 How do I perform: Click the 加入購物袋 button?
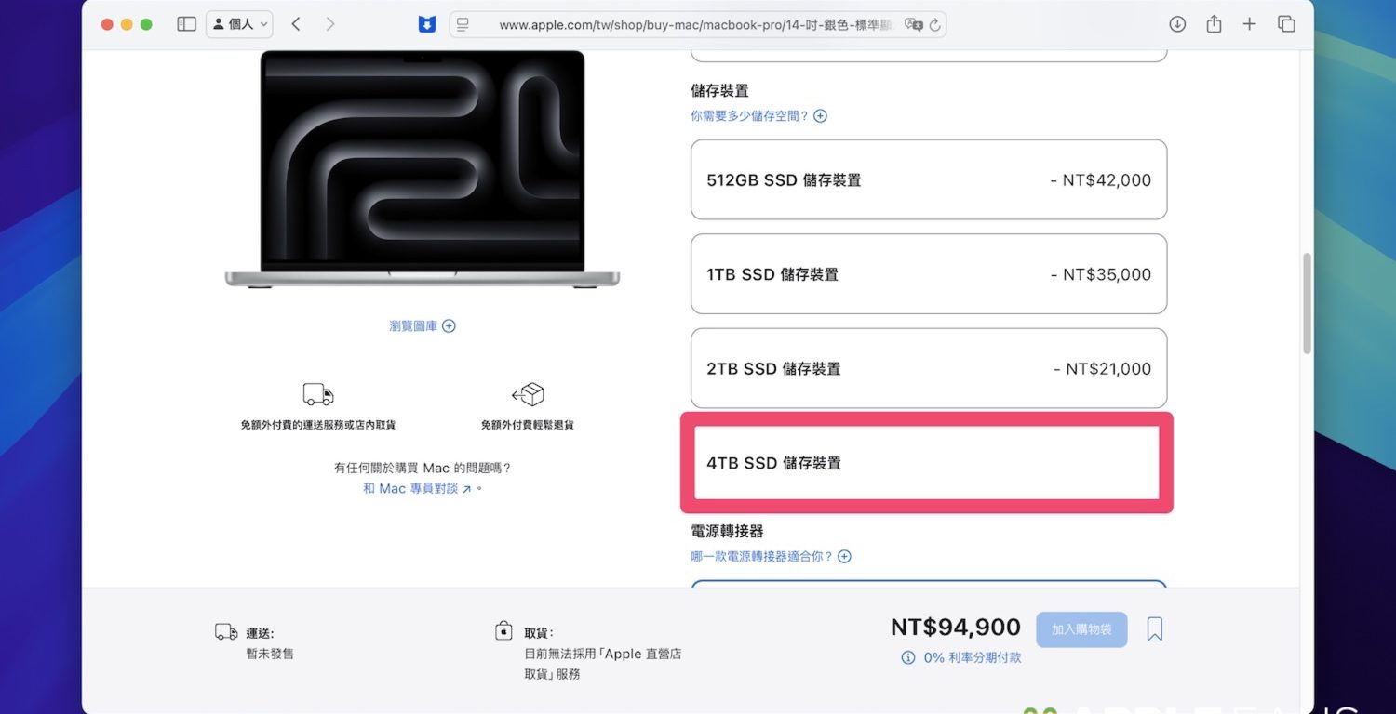click(1081, 629)
